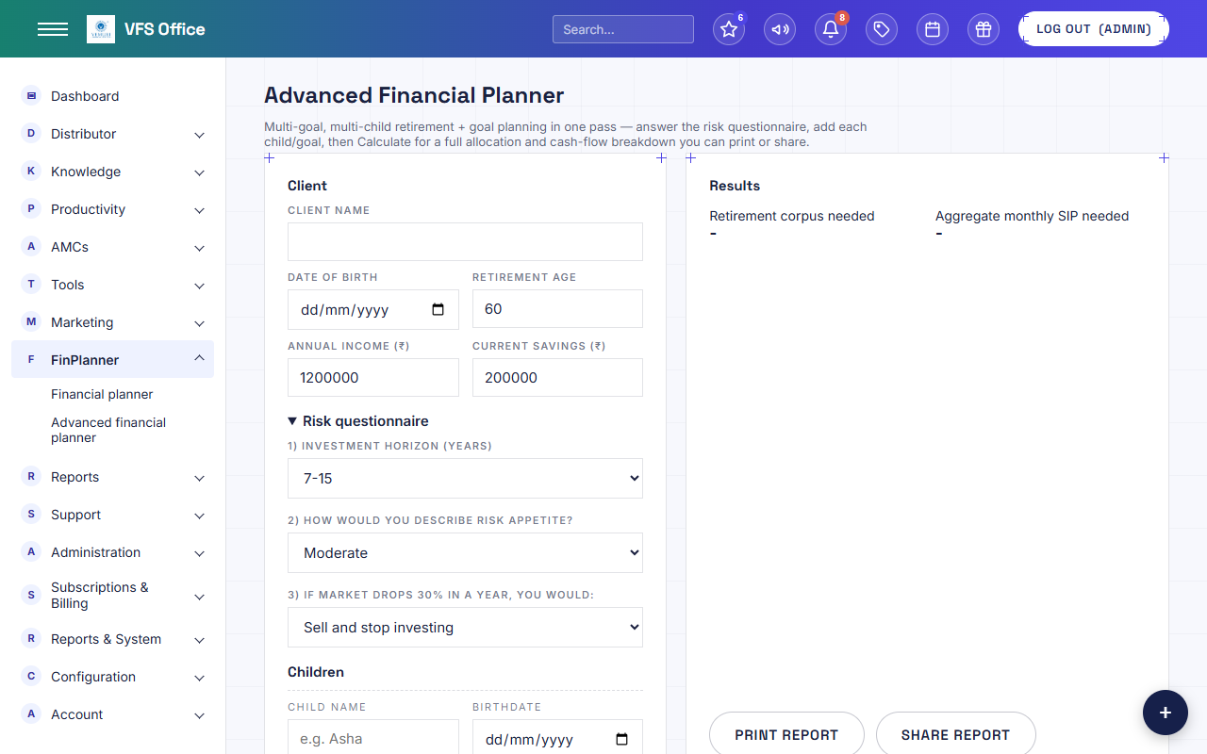Open Investment Horizon dropdown showing 7-15
Viewport: 1207px width, 754px height.
tap(465, 478)
